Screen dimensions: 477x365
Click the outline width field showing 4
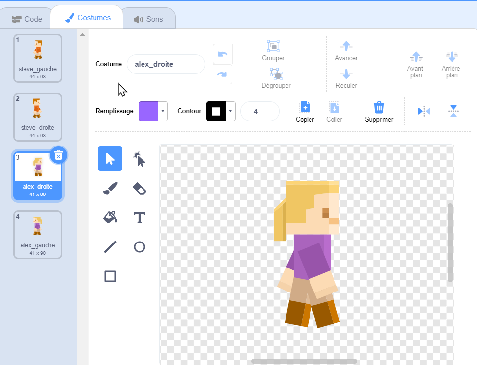click(x=260, y=111)
